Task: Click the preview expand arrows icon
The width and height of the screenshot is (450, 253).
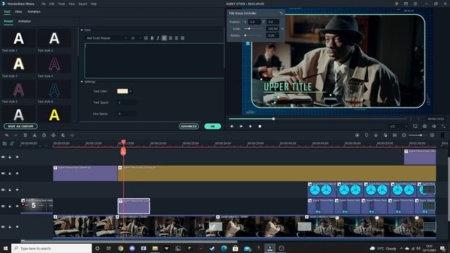Action: pyautogui.click(x=444, y=126)
